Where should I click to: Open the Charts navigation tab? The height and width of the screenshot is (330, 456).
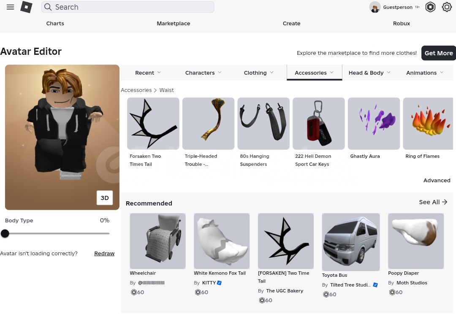[55, 24]
